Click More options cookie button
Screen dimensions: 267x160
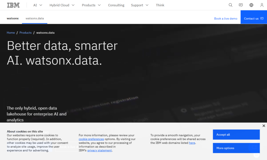(x=236, y=148)
